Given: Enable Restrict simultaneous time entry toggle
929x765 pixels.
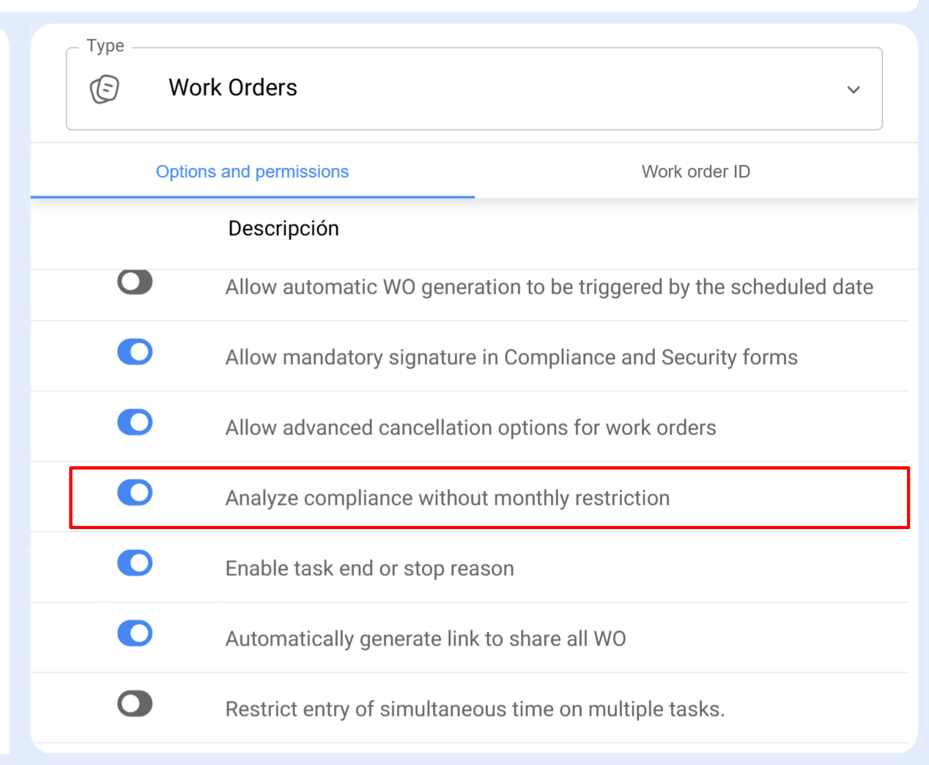Looking at the screenshot, I should point(135,704).
